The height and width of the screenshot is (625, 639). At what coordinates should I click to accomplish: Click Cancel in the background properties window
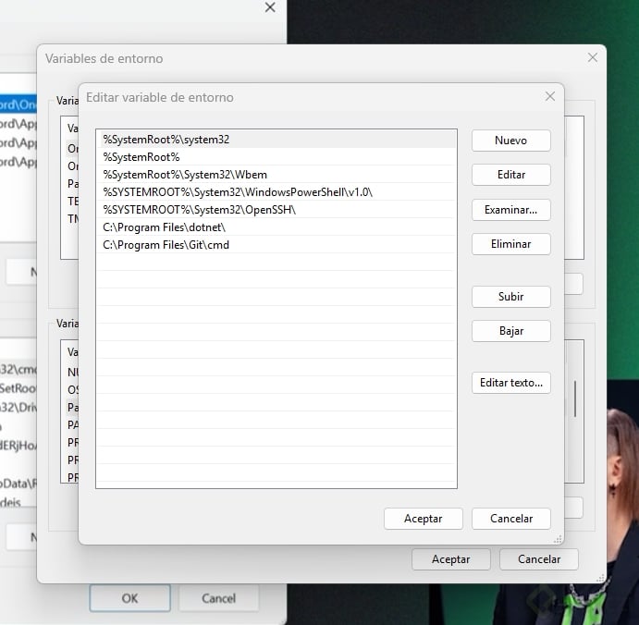218,598
